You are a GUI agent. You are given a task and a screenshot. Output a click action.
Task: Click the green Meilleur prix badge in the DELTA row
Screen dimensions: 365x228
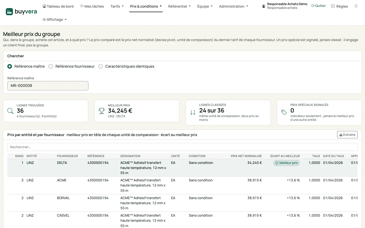(x=286, y=163)
